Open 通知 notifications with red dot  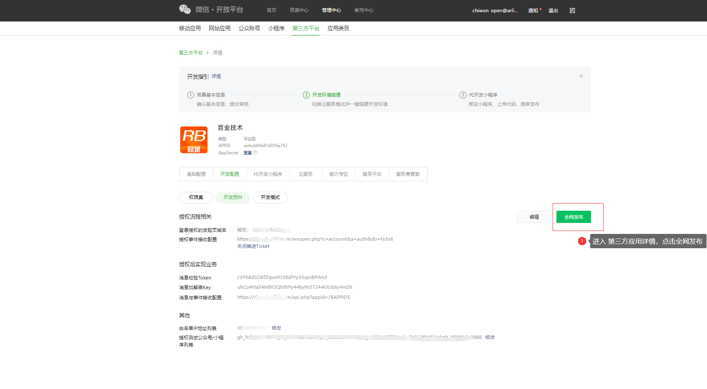[x=534, y=11]
